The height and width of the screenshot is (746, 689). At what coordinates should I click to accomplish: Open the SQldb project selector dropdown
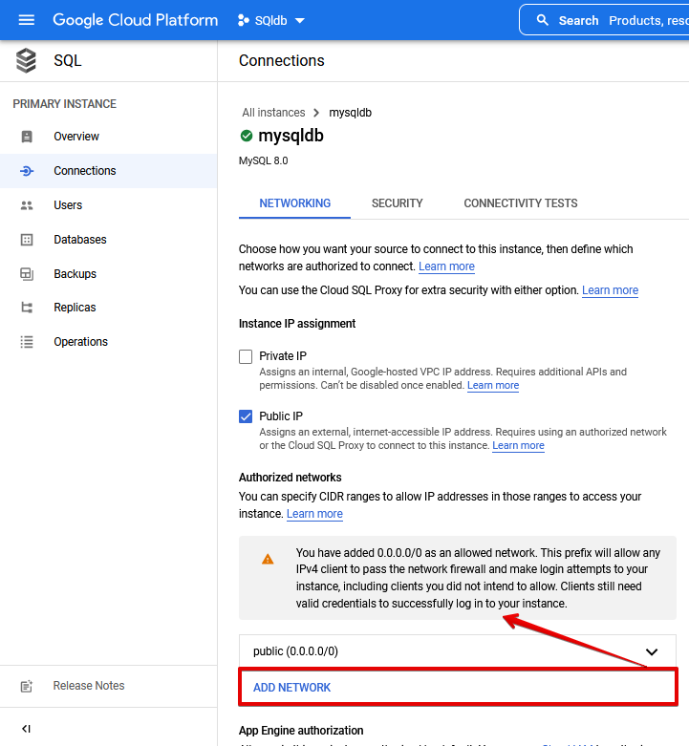[270, 20]
